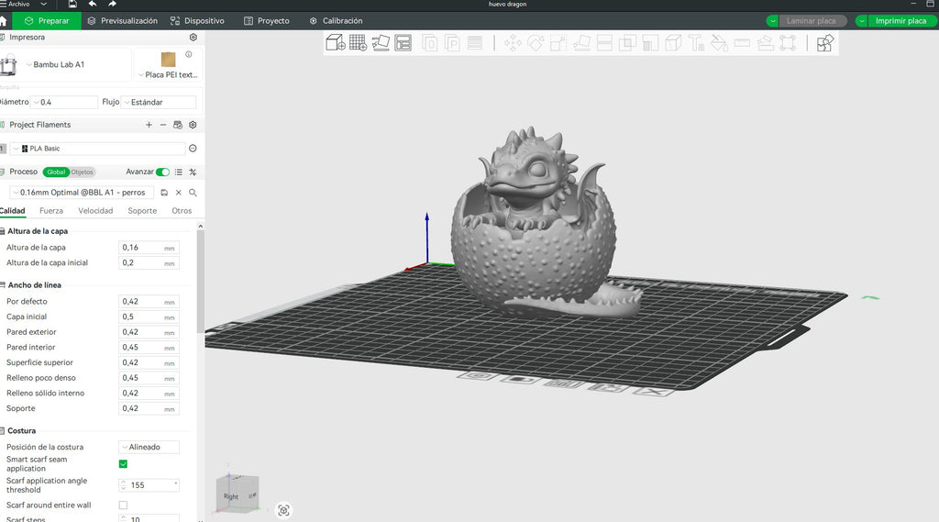Select the Support painting tool icon

click(650, 43)
